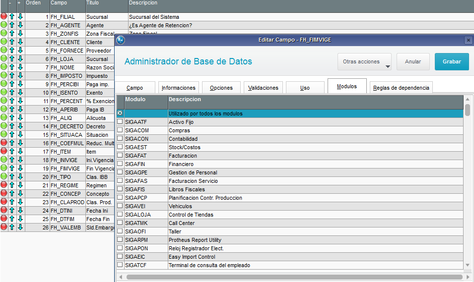Move FH_CLIENTE up with its arrow
This screenshot has height=282, width=474.
click(x=12, y=42)
